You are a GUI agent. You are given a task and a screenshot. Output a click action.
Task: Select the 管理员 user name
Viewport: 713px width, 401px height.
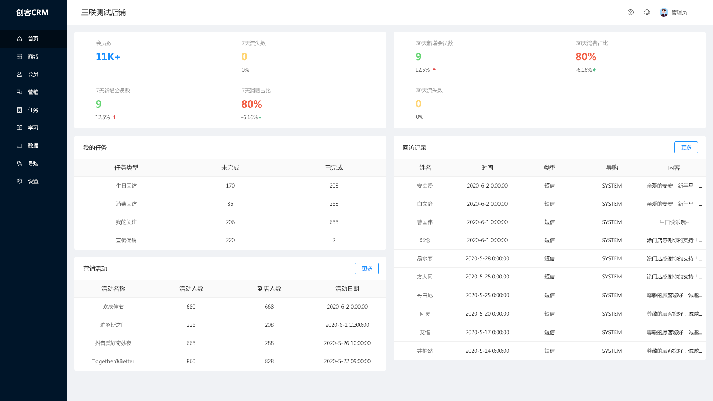click(679, 12)
